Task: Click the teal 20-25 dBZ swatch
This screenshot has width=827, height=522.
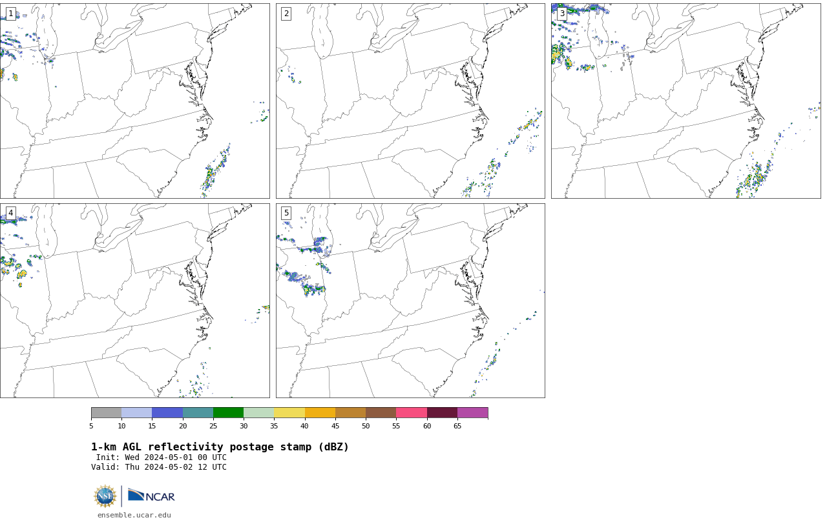Action: [198, 413]
